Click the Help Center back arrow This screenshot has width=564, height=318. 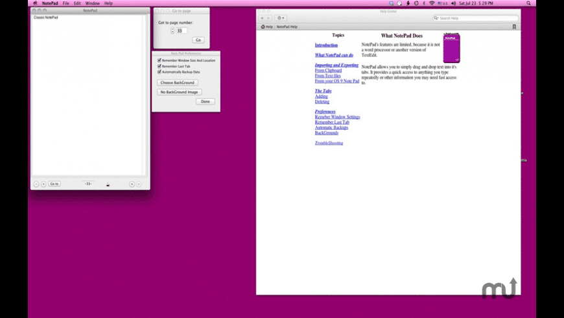click(x=262, y=18)
